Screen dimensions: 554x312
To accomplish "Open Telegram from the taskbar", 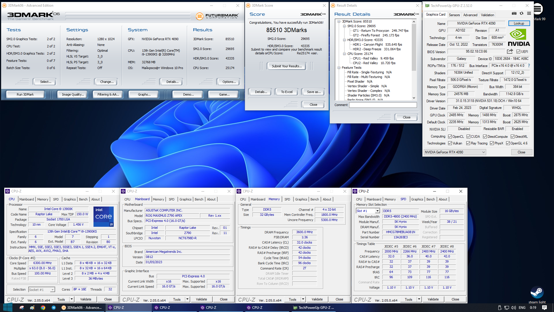I will tap(54, 308).
